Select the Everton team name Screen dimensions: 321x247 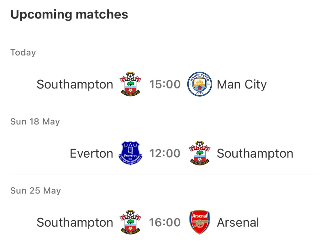[92, 153]
